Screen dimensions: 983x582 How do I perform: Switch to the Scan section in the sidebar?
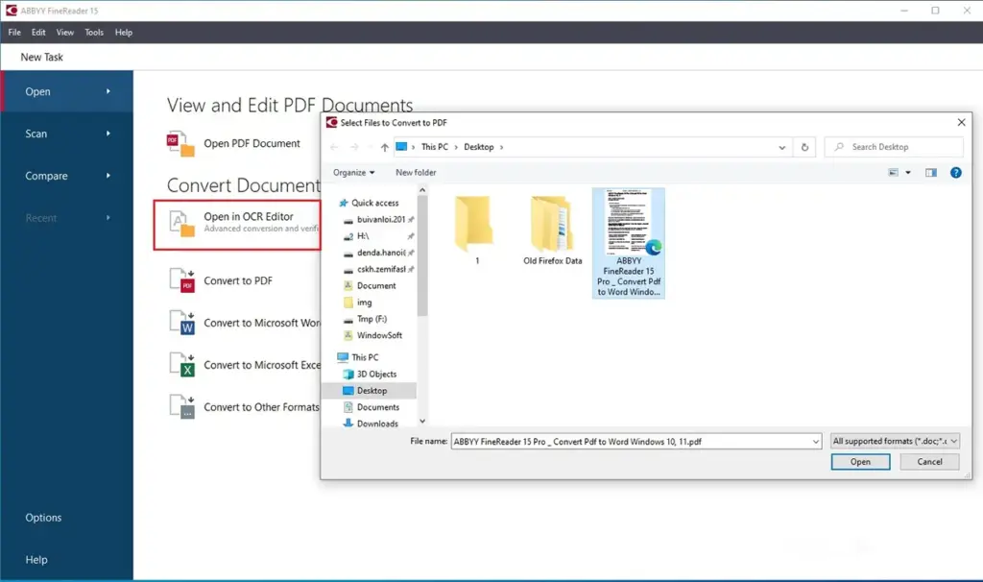coord(36,133)
